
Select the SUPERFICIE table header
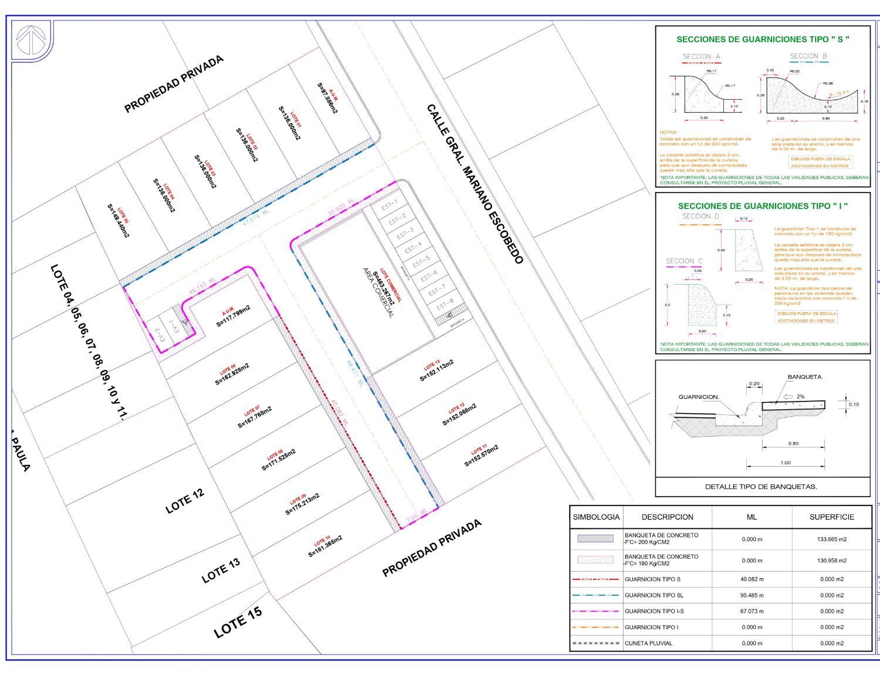point(832,517)
